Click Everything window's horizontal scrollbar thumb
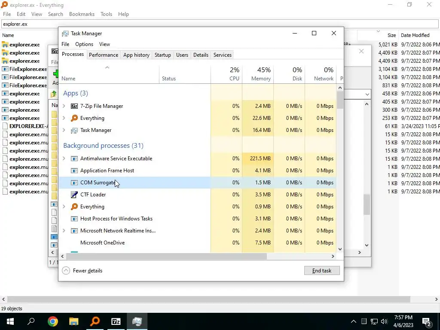440x330 pixels. (209, 299)
